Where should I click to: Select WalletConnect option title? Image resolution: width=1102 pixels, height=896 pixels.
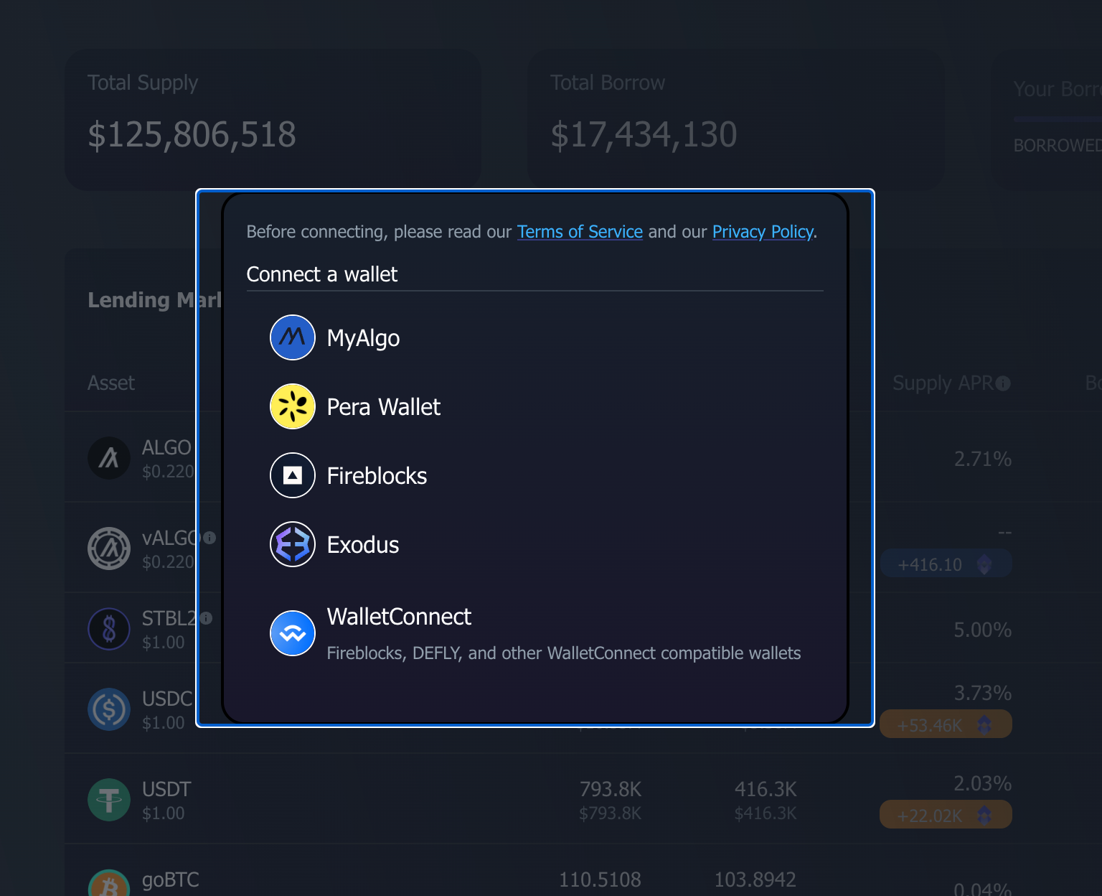[399, 617]
